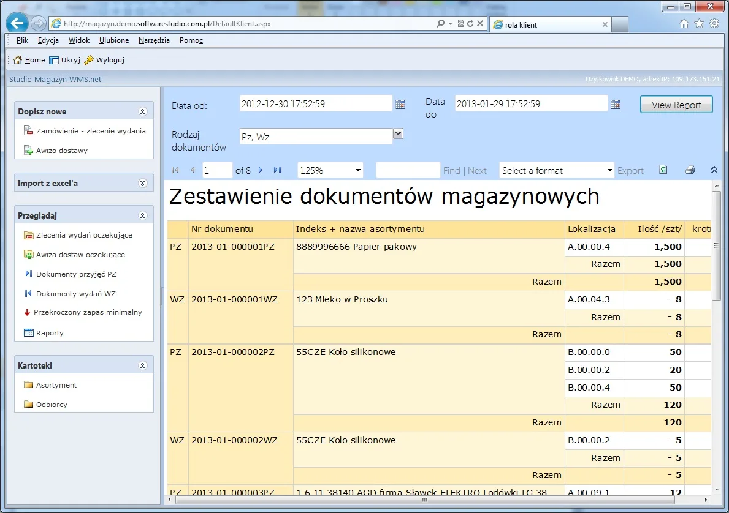Viewport: 729px width, 513px height.
Task: Collapse the report parameters area chevron
Action: pos(714,170)
